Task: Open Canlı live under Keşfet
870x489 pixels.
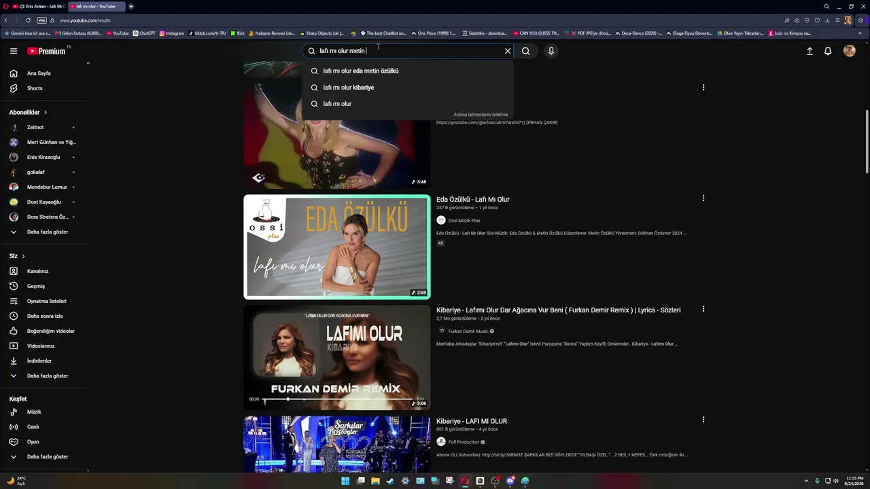Action: (43, 427)
